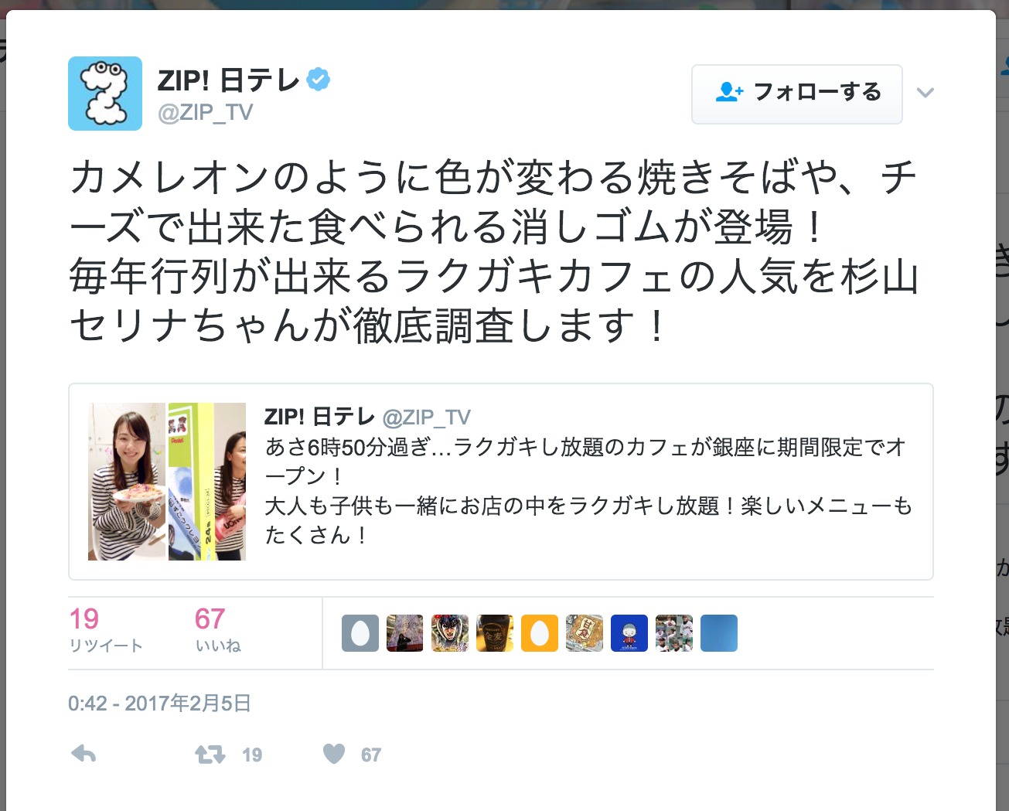Open the quoted tweet's left photo thumbnail
The height and width of the screenshot is (811, 1009).
(127, 481)
